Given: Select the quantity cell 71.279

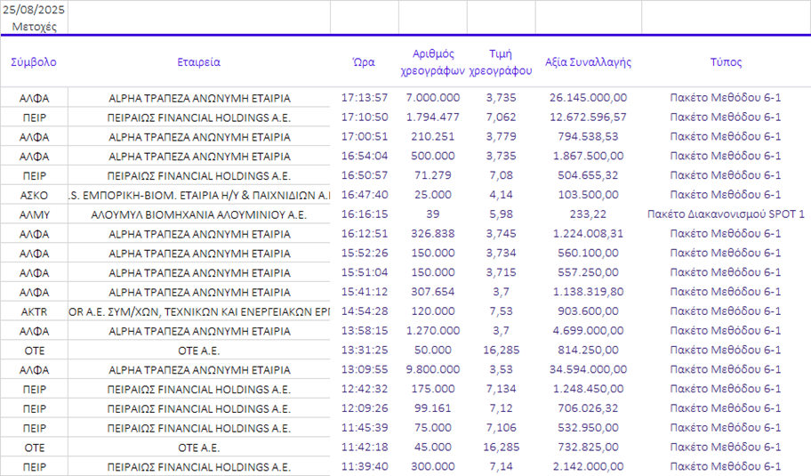Looking at the screenshot, I should (433, 175).
